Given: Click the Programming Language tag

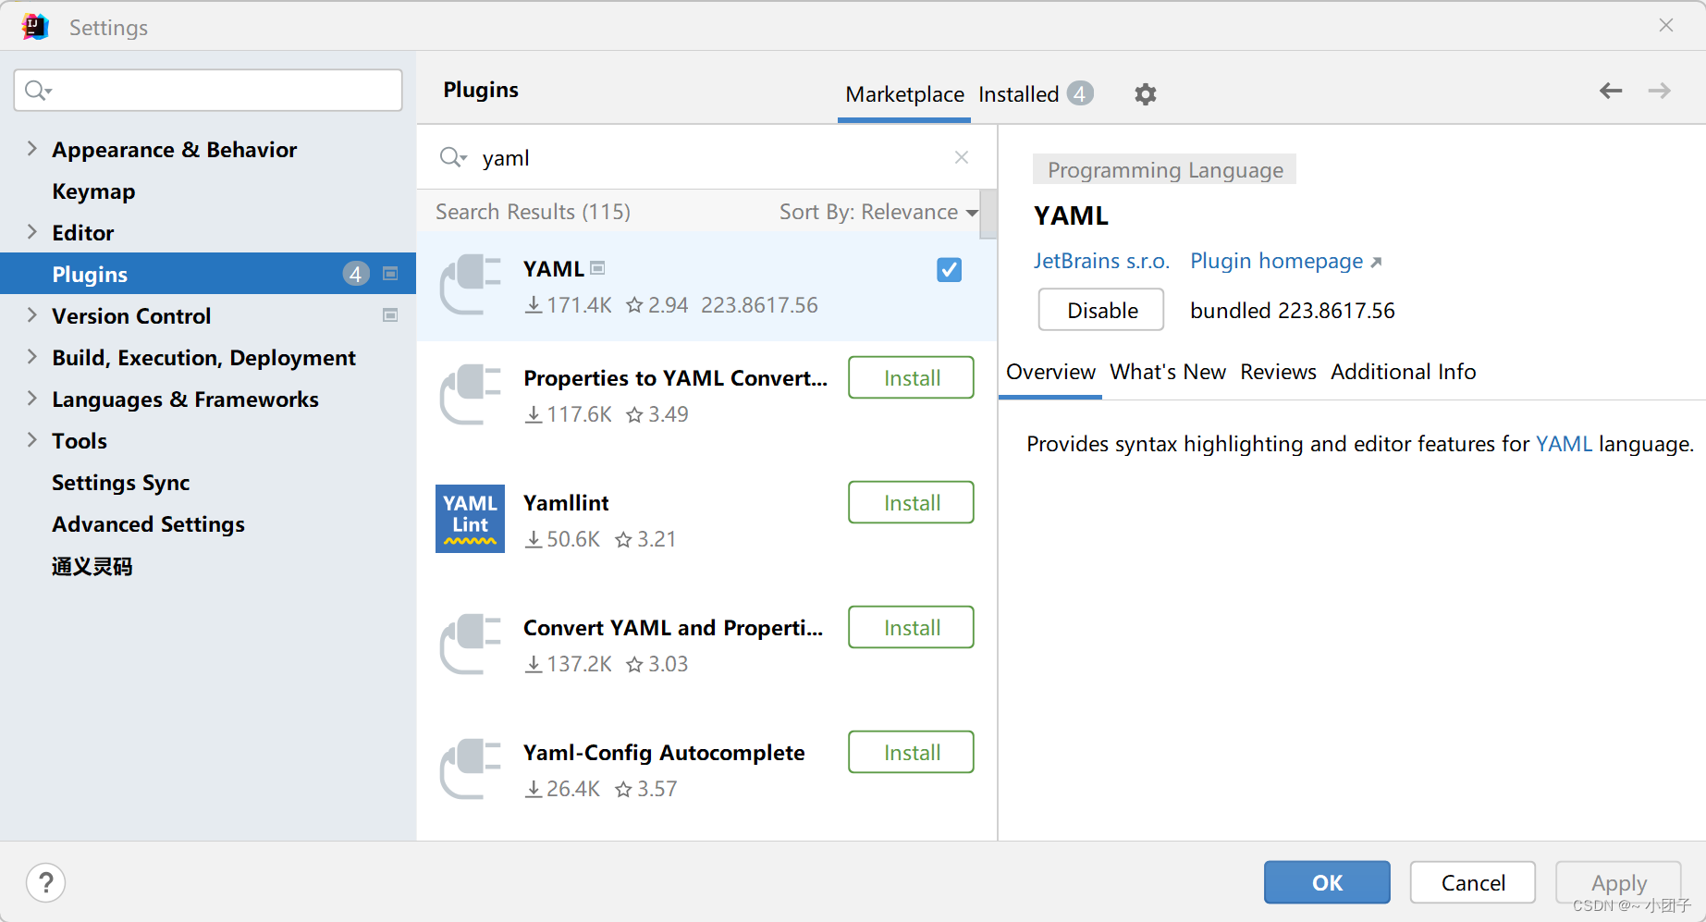Looking at the screenshot, I should pyautogui.click(x=1165, y=169).
